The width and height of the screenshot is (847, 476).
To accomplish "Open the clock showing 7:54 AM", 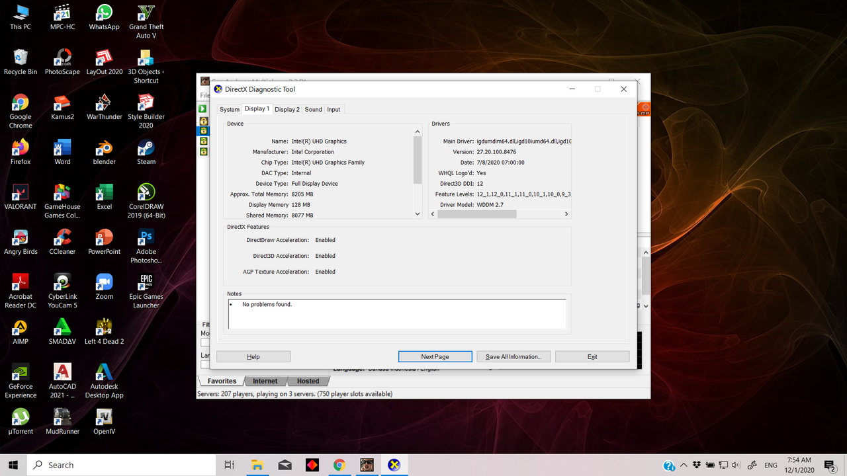I will point(799,465).
